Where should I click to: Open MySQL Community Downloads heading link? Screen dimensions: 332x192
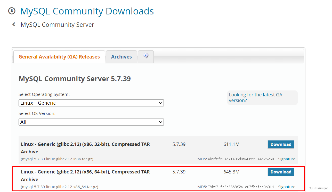(87, 11)
